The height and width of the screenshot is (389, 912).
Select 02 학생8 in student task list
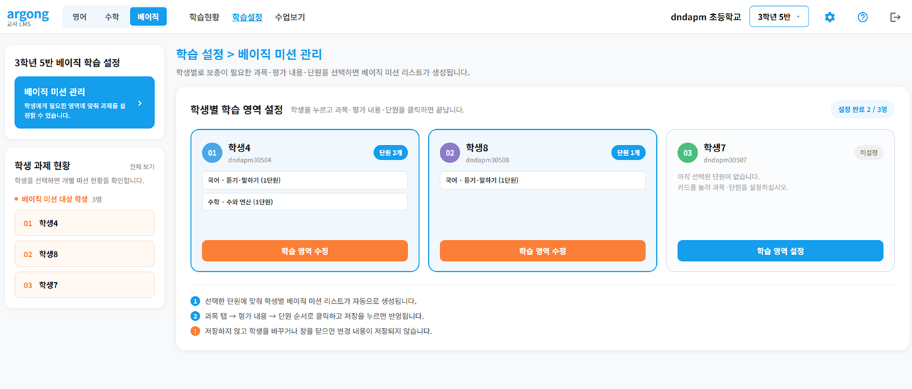point(85,254)
